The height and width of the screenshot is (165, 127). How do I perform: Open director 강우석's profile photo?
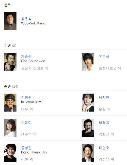10,21
